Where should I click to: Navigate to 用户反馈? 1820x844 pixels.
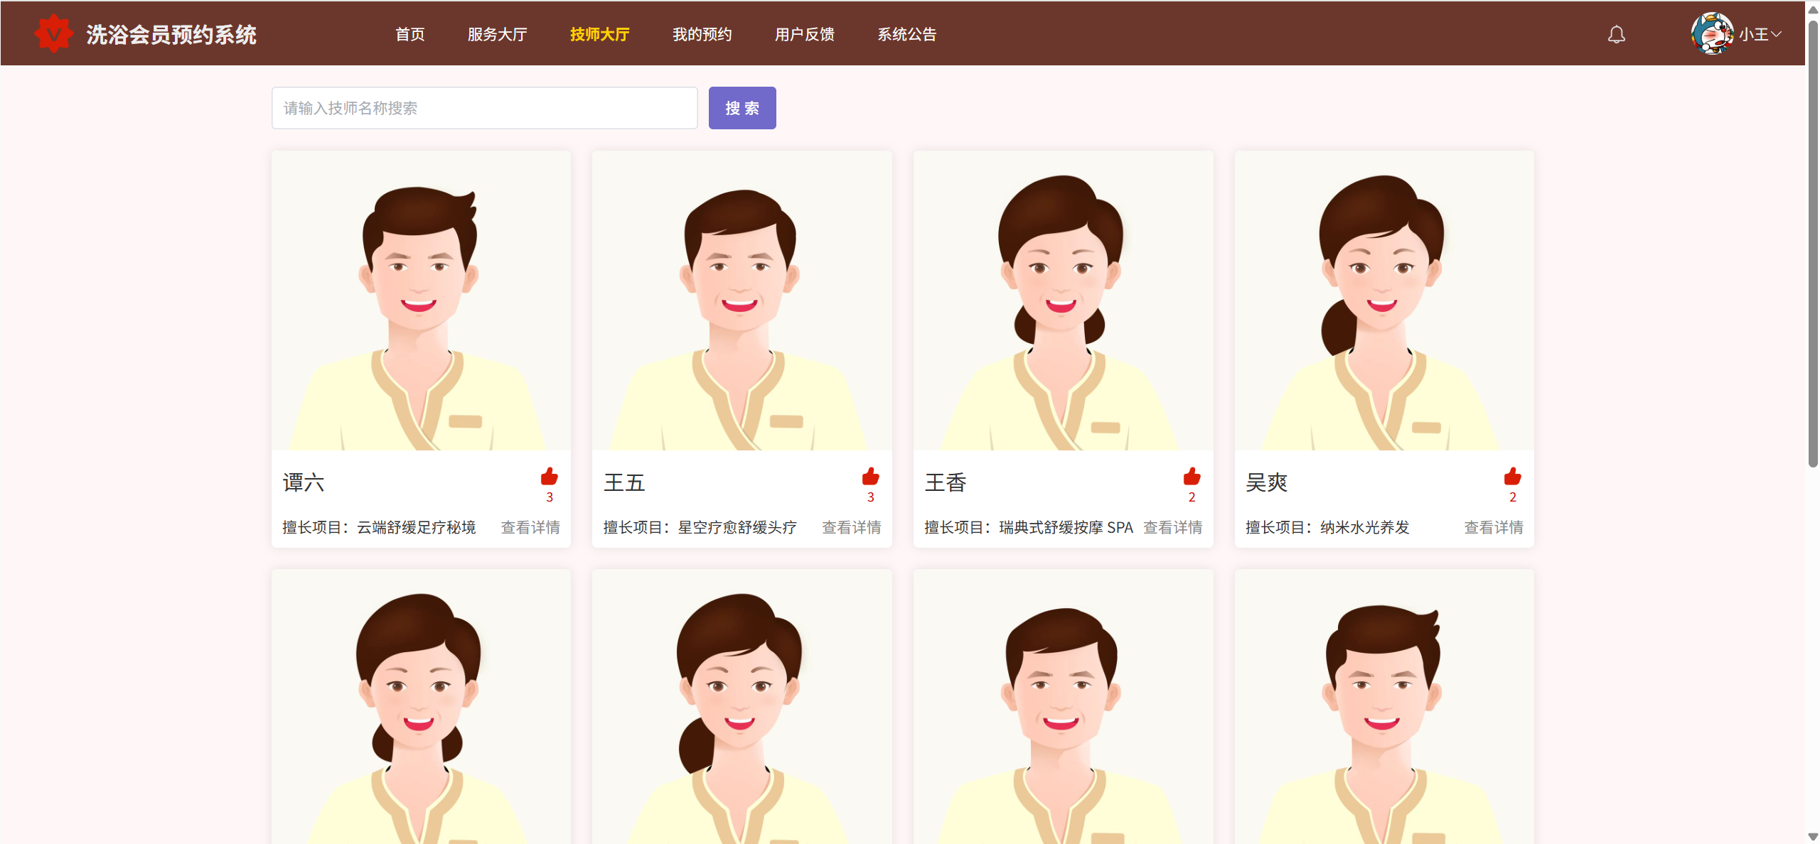[804, 34]
